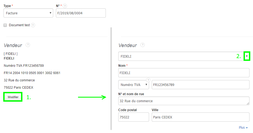Screen dimensions: 253x133
Task: Click the Numéro TVA FR123456789 summary text
Action: coord(24,66)
